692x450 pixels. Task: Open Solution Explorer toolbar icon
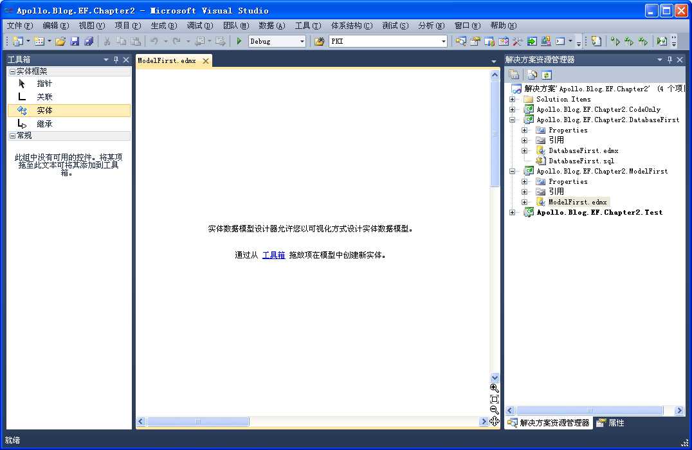tap(460, 41)
